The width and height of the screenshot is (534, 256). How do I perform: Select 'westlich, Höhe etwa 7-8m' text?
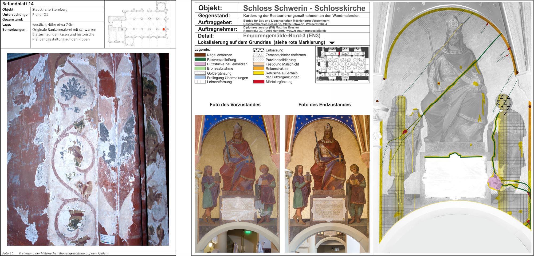[53, 24]
